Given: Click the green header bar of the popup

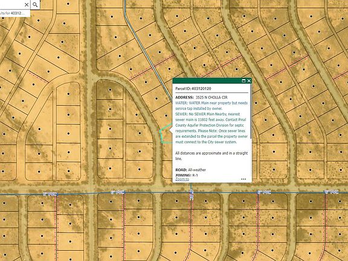Looking at the screenshot, I should [207, 81].
